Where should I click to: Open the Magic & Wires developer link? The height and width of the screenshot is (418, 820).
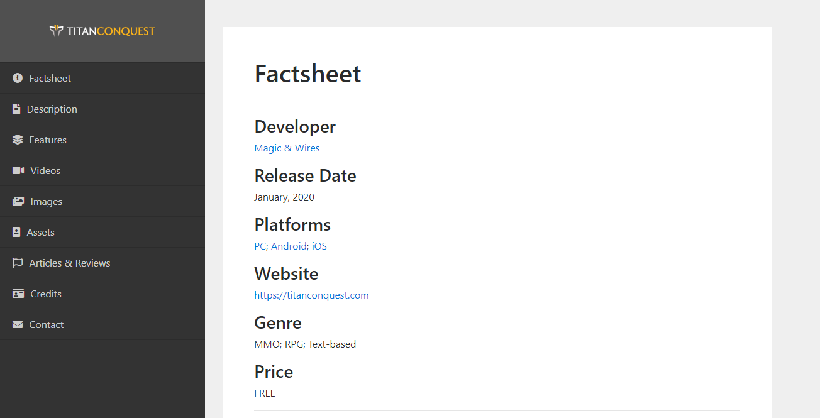[287, 148]
